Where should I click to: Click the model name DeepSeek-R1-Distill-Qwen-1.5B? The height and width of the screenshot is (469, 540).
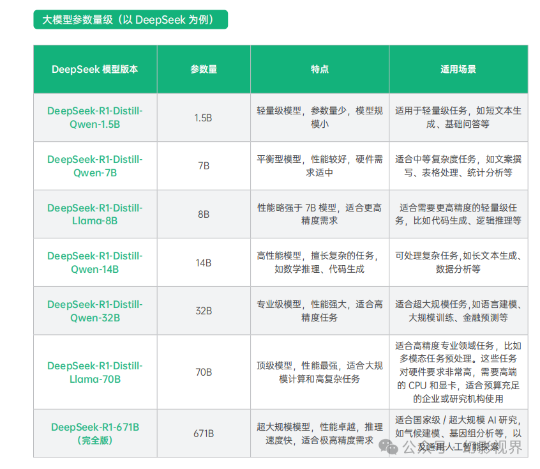pos(95,118)
